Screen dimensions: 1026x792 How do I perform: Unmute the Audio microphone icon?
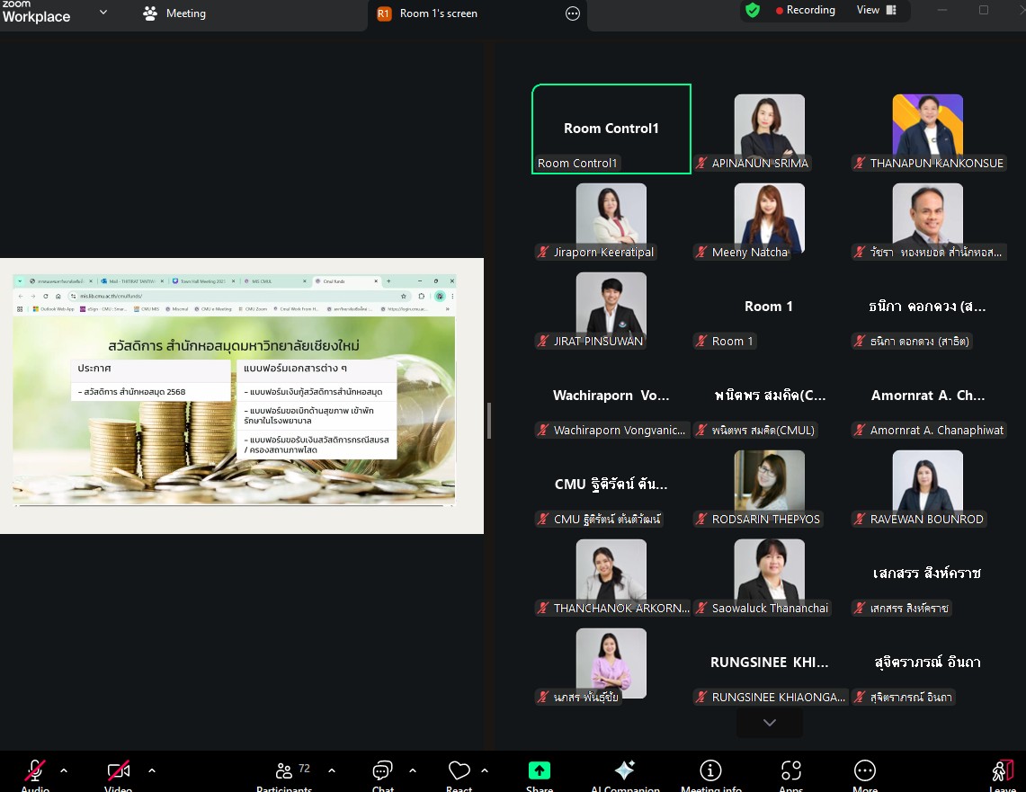tap(35, 770)
